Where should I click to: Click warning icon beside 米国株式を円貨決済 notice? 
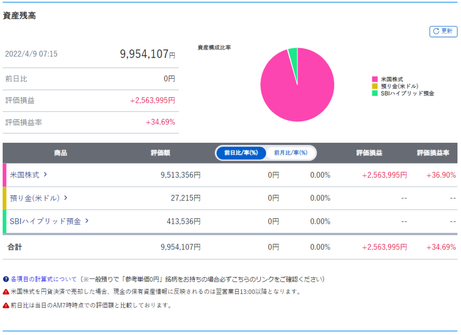(6, 292)
